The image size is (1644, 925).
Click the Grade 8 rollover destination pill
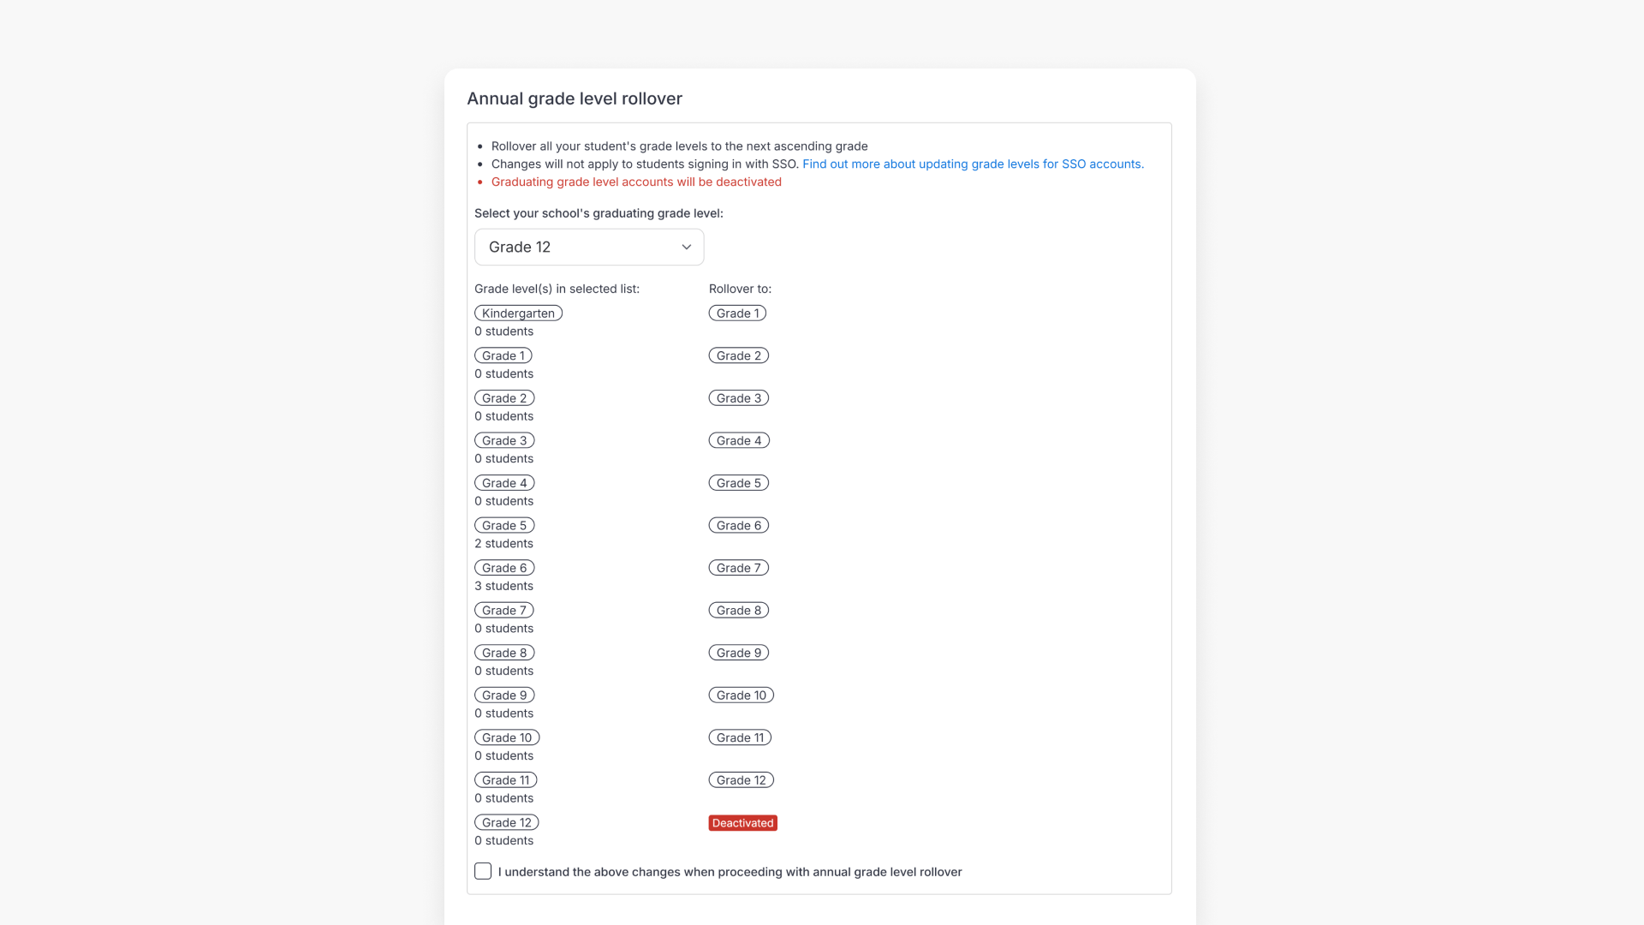738,610
